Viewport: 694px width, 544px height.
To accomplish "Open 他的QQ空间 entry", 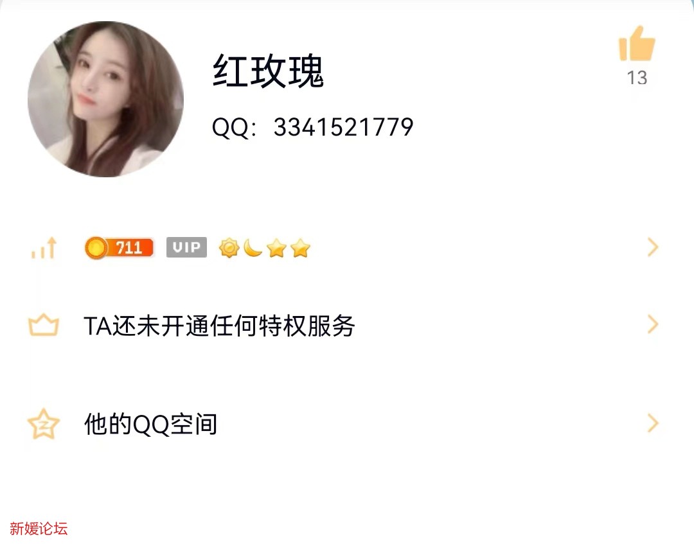I will [347, 424].
